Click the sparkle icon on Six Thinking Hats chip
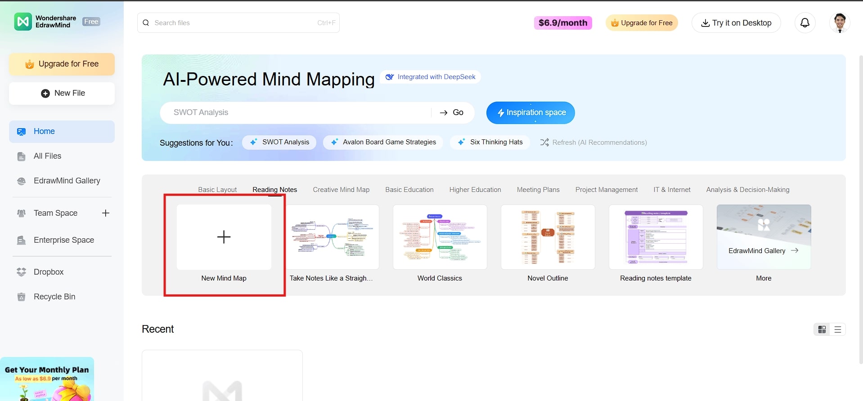Viewport: 863px width, 401px height. click(461, 142)
